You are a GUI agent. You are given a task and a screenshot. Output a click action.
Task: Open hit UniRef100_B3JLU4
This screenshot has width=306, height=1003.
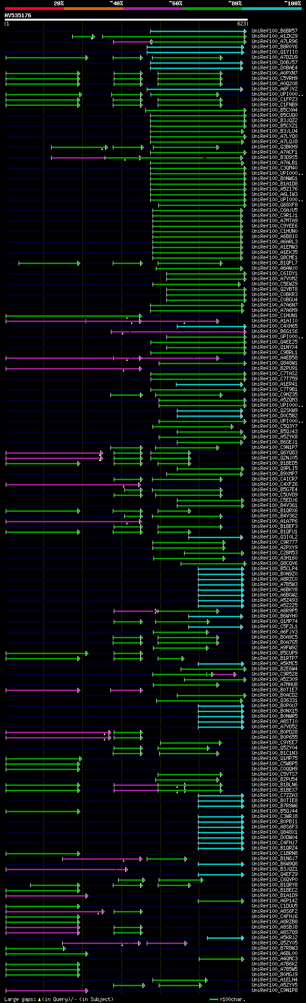(274, 131)
